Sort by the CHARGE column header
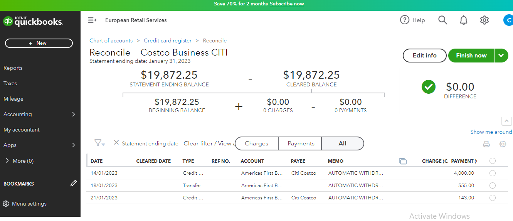The image size is (513, 221). click(x=435, y=161)
